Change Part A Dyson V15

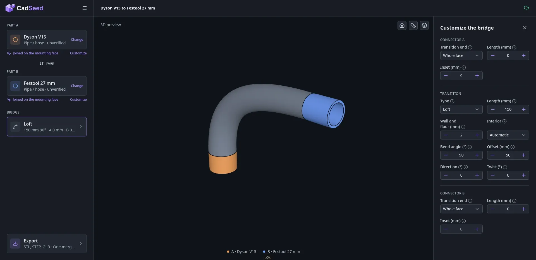tap(77, 40)
